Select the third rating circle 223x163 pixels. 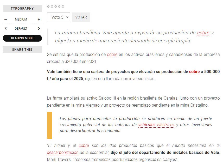click(x=56, y=6)
